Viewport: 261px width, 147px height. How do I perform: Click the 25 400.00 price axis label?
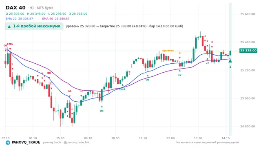click(248, 42)
